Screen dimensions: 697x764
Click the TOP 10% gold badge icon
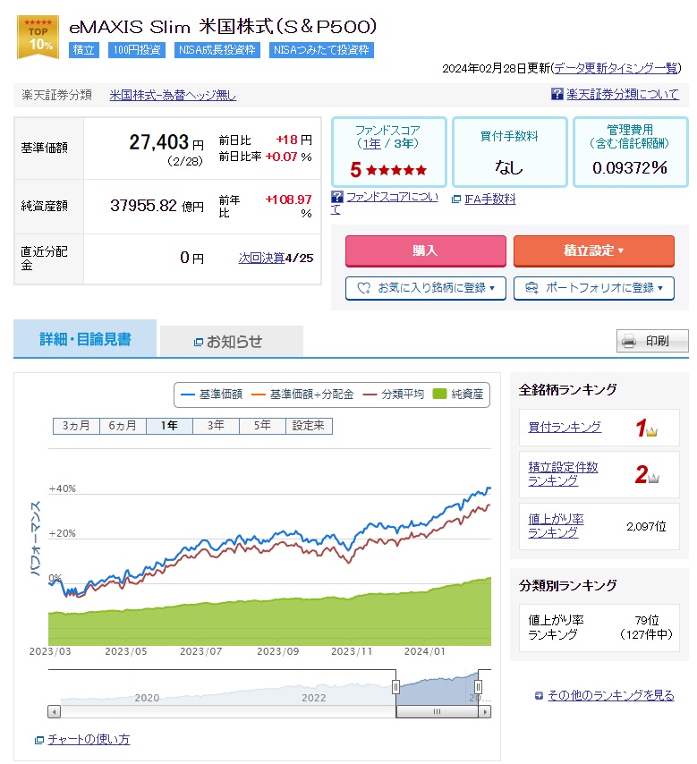38,37
